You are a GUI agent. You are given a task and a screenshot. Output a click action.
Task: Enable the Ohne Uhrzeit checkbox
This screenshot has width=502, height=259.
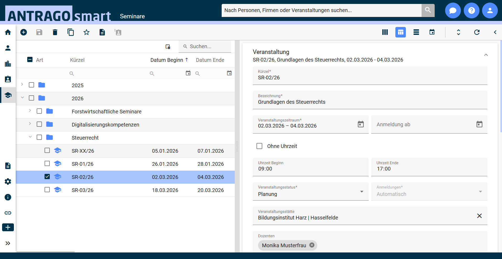click(x=259, y=146)
